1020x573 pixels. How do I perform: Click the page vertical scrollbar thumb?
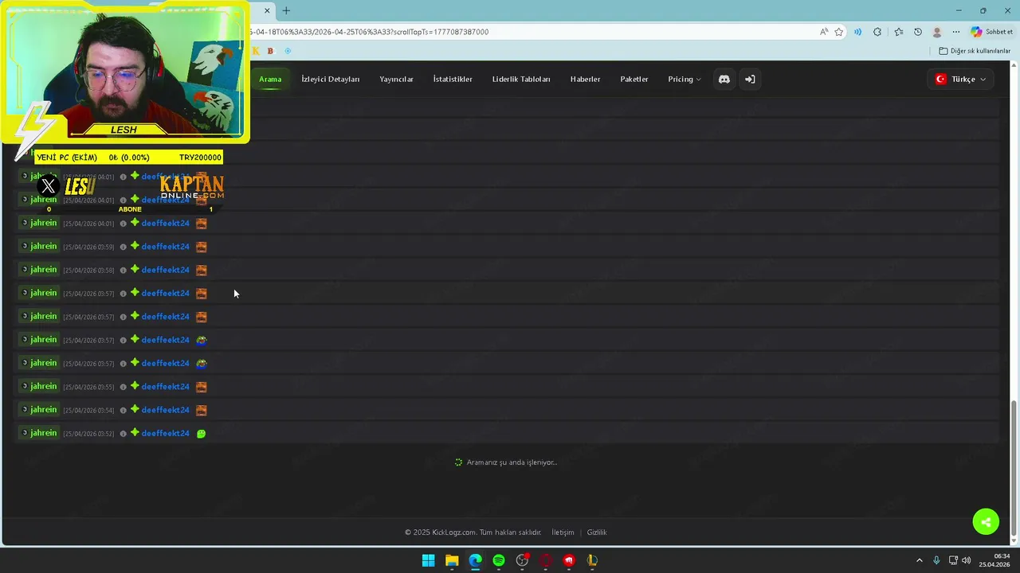pos(1014,467)
